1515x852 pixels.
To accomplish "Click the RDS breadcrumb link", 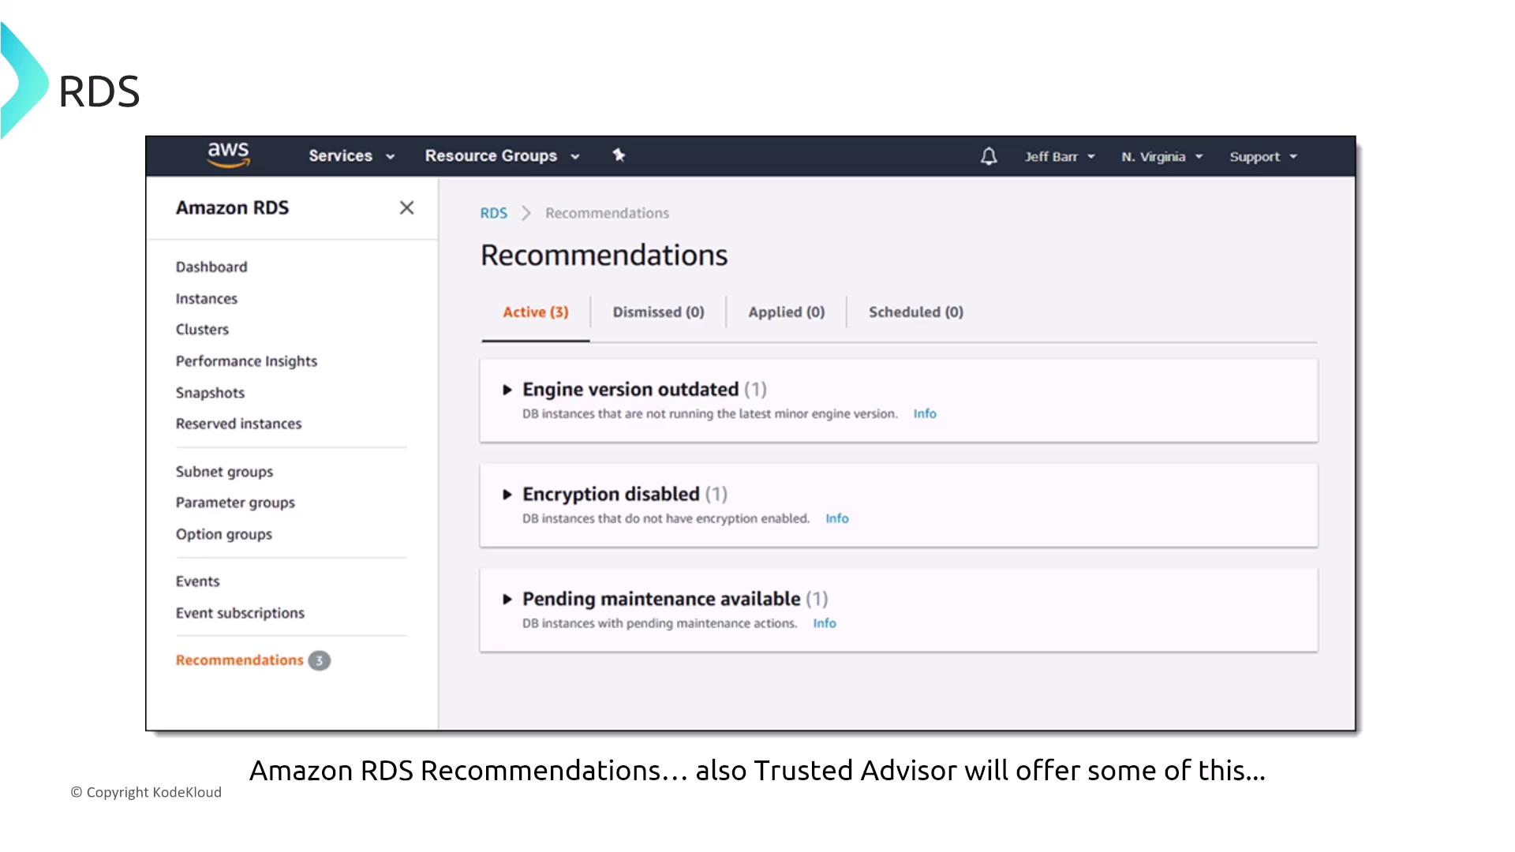I will [493, 213].
